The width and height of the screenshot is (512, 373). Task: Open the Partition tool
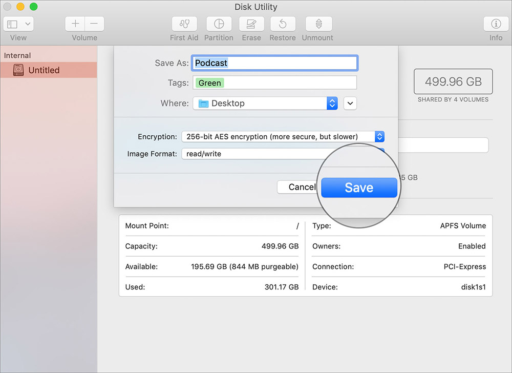[x=219, y=24]
